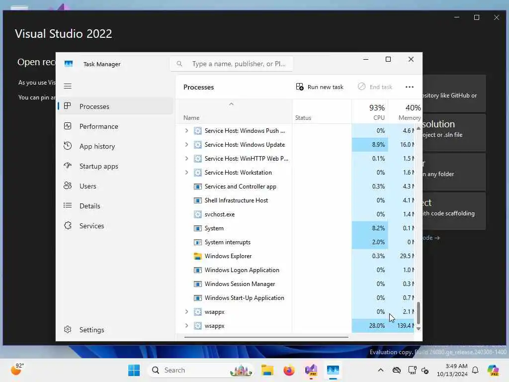Screen dimensions: 509x382
Task: Sort processes by the Memory column header
Action: point(405,112)
